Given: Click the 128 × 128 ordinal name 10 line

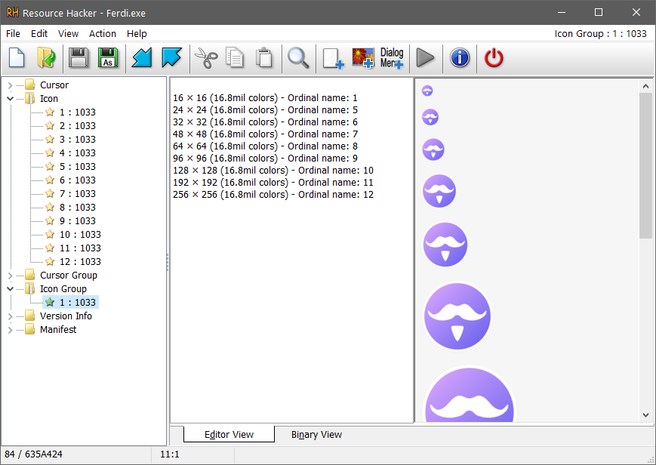Looking at the screenshot, I should click(273, 171).
